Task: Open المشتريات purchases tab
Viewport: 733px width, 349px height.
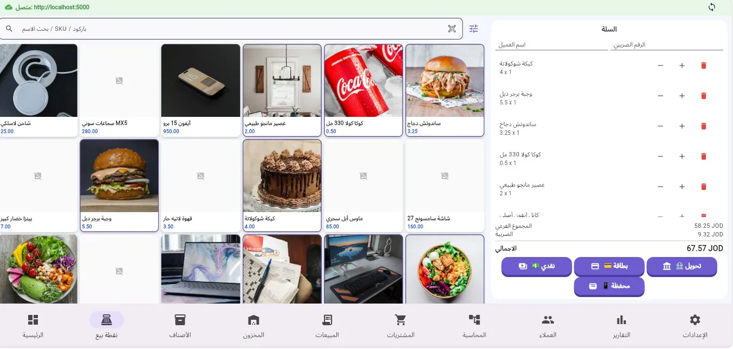Action: point(401,326)
